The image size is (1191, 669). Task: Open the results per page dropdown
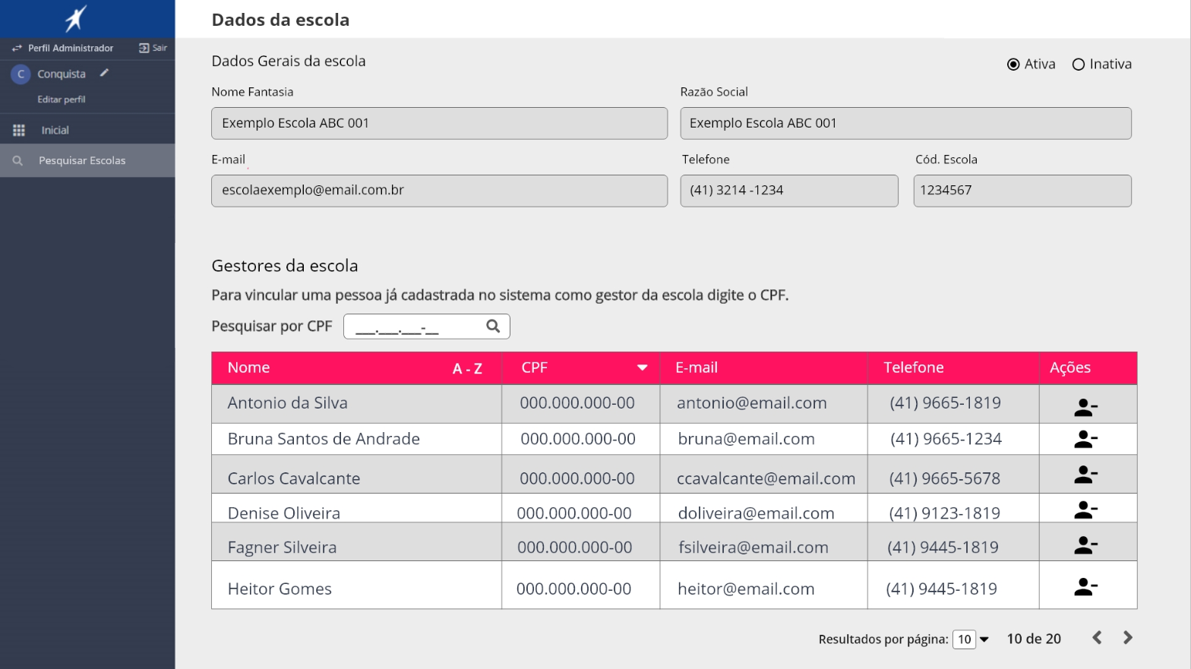coord(971,639)
